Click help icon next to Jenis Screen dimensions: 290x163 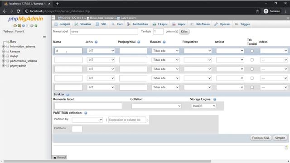[x=96, y=42]
